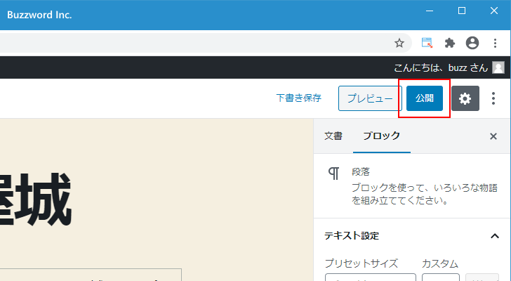Click the buzz user avatar in admin bar
The height and width of the screenshot is (281, 511).
(498, 67)
